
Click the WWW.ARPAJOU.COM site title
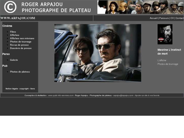(18, 18)
